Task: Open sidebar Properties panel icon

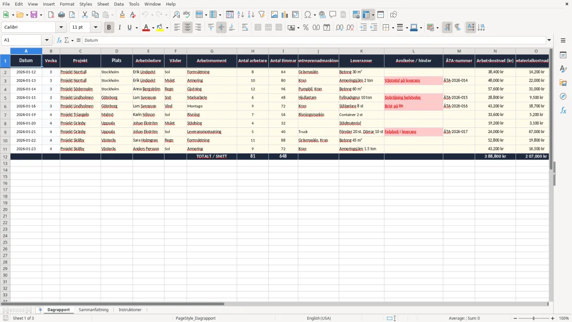Action: point(563,55)
